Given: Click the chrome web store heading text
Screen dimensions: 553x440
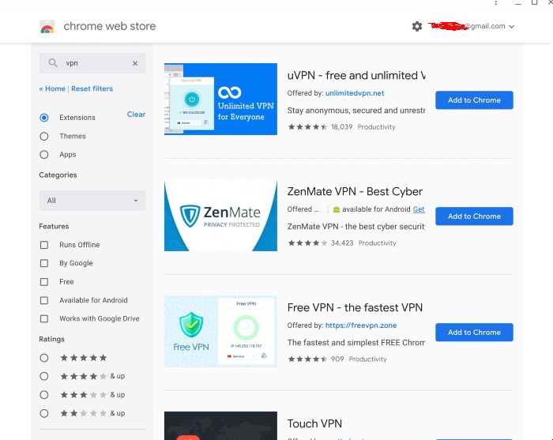Looking at the screenshot, I should (x=109, y=26).
